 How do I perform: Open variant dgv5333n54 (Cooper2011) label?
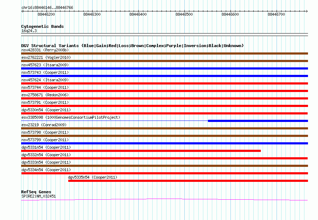(46, 162)
